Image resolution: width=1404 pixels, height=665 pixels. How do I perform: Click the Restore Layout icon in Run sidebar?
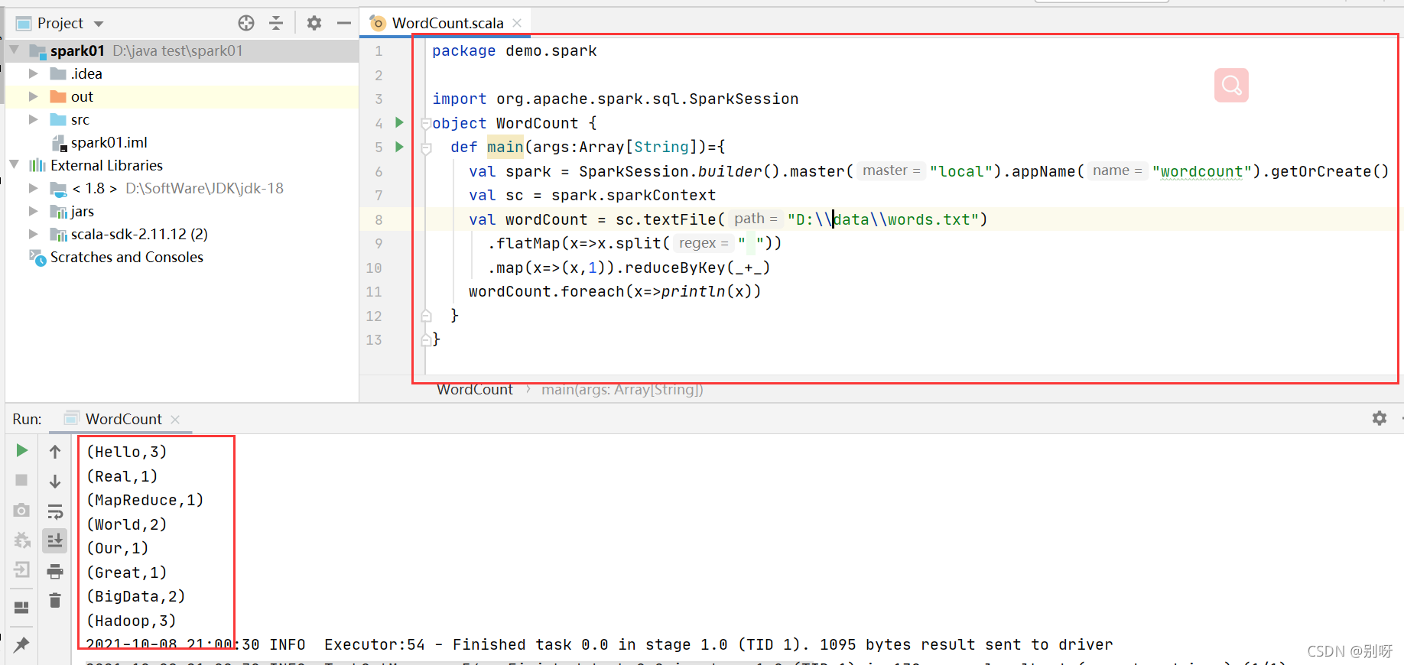click(x=21, y=608)
